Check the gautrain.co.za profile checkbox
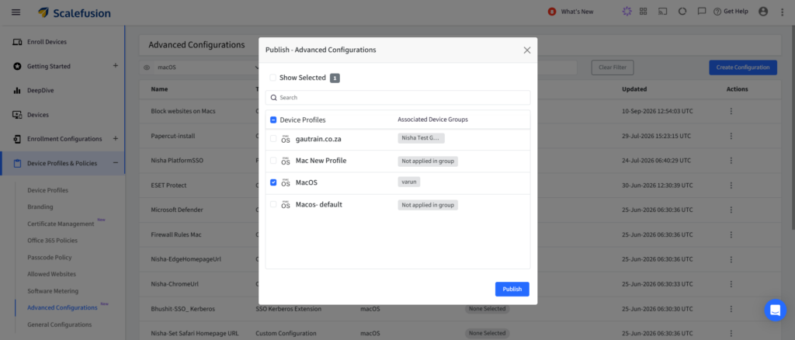 pos(273,138)
